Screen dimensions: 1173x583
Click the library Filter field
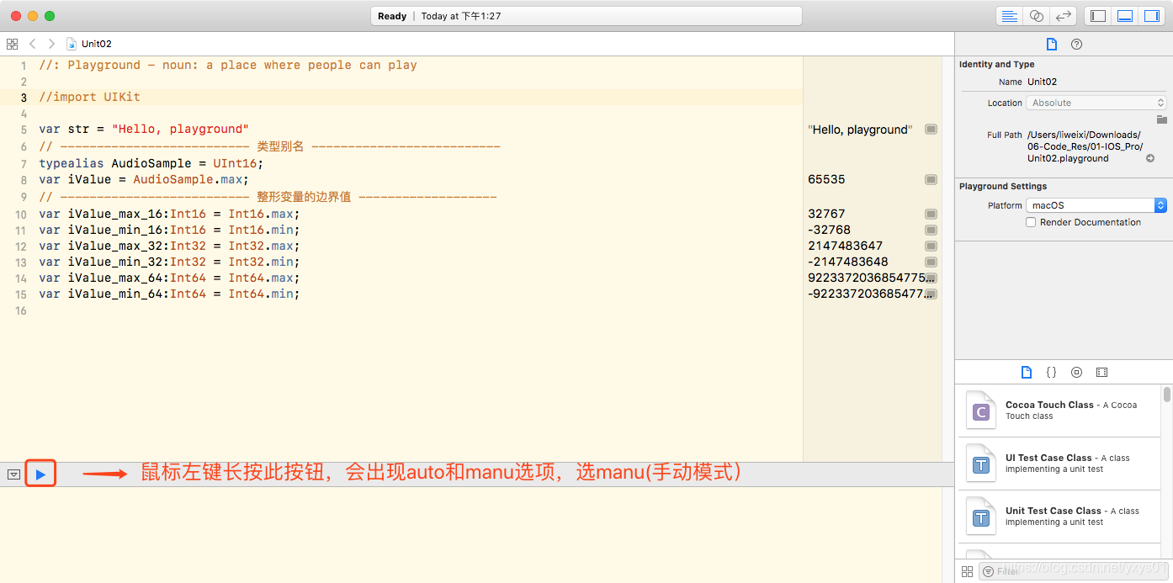point(1072,571)
